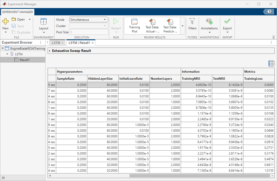Open the Test Data: Predicted plot

pos(170,25)
